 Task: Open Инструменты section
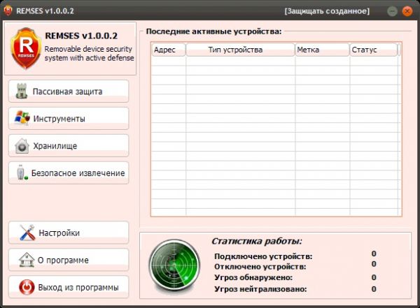(x=69, y=119)
